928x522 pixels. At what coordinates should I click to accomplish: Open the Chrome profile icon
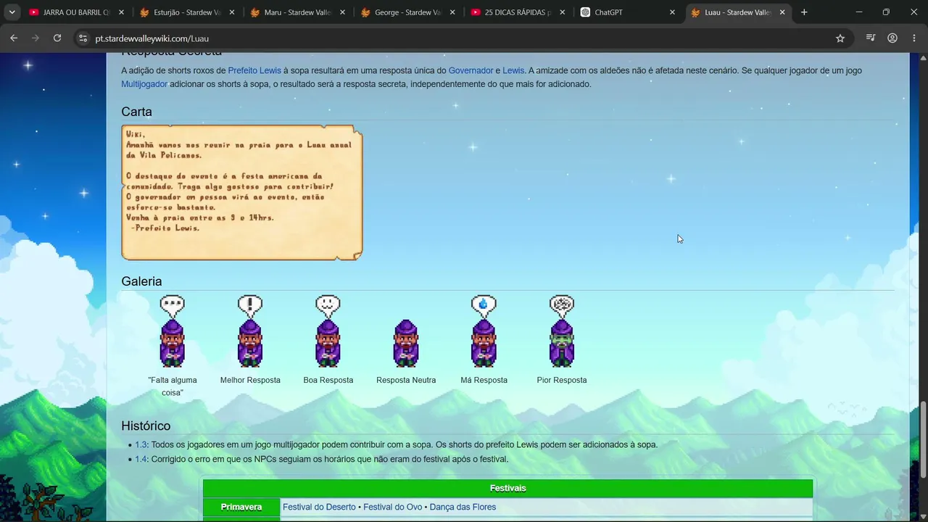coord(892,38)
